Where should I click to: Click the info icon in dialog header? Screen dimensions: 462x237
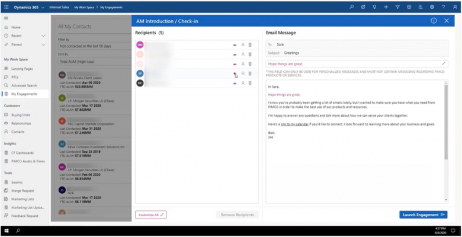(x=434, y=21)
